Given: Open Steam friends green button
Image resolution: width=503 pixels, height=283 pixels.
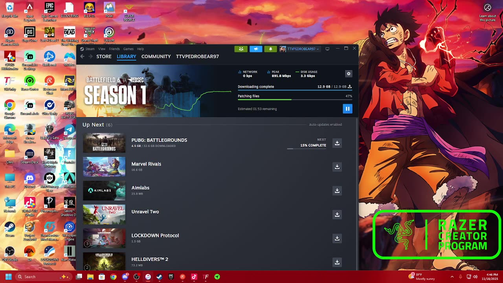Looking at the screenshot, I should 241,49.
